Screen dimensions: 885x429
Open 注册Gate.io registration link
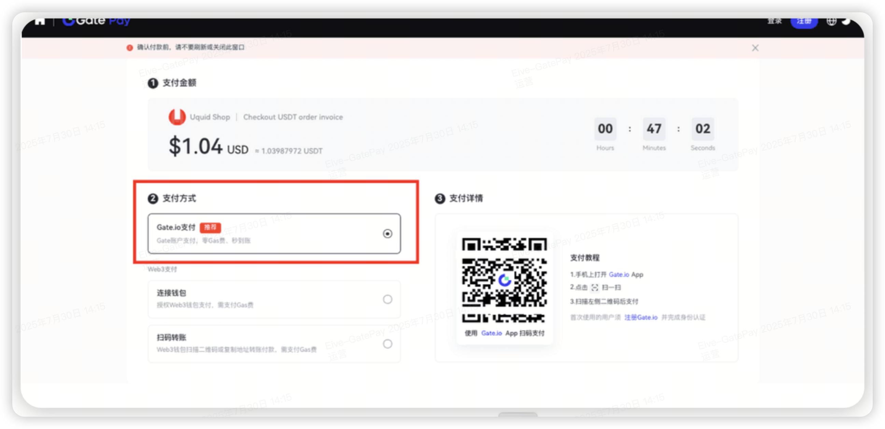pyautogui.click(x=641, y=317)
